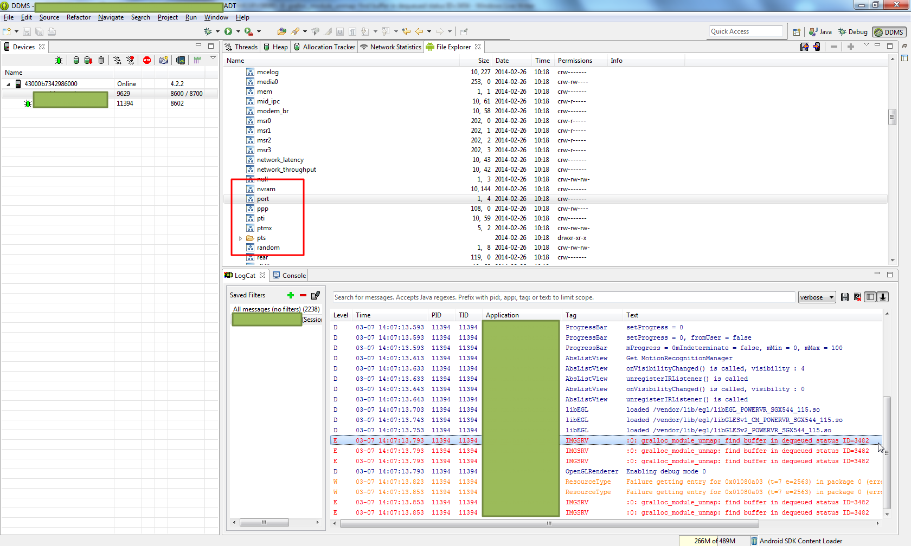Expand the pts folder
This screenshot has width=911, height=546.
tap(240, 238)
